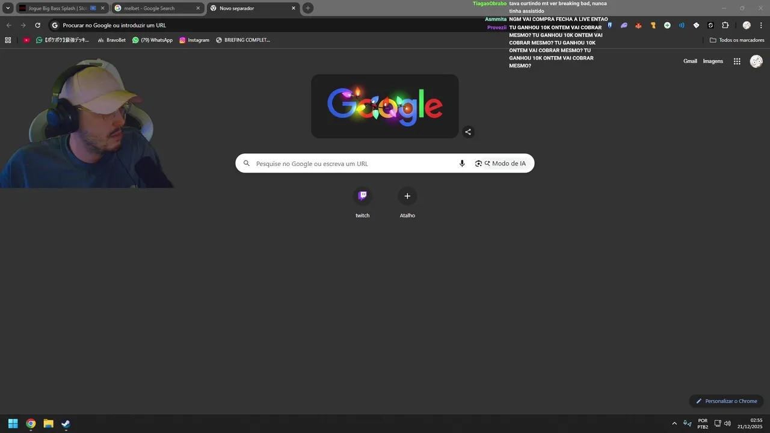Open Steam from the taskbar
Image resolution: width=770 pixels, height=433 pixels.
point(66,423)
